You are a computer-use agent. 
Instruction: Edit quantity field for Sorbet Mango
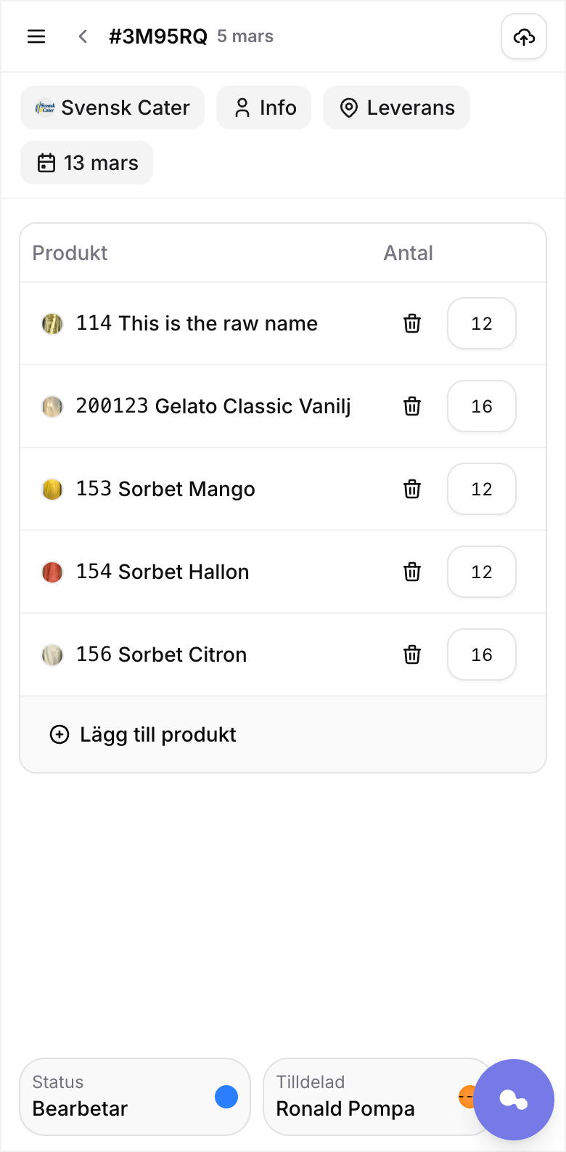(482, 489)
